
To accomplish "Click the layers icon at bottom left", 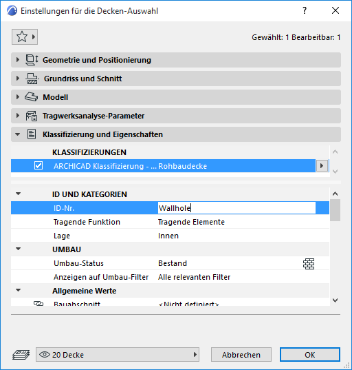I will point(21,355).
